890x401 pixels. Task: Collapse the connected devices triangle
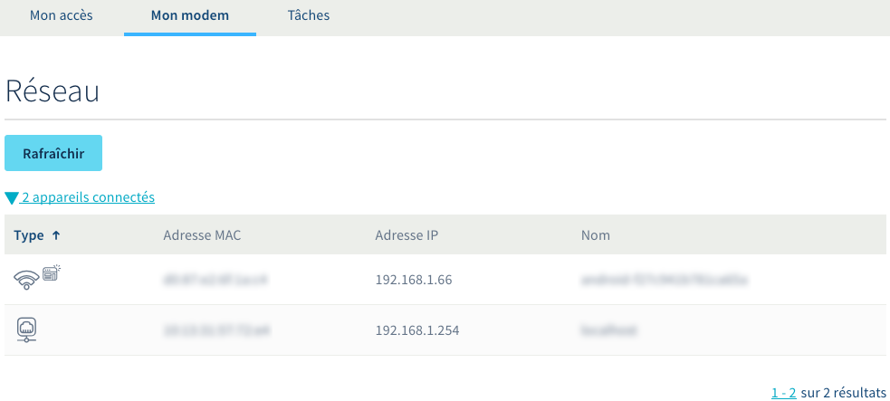(12, 197)
